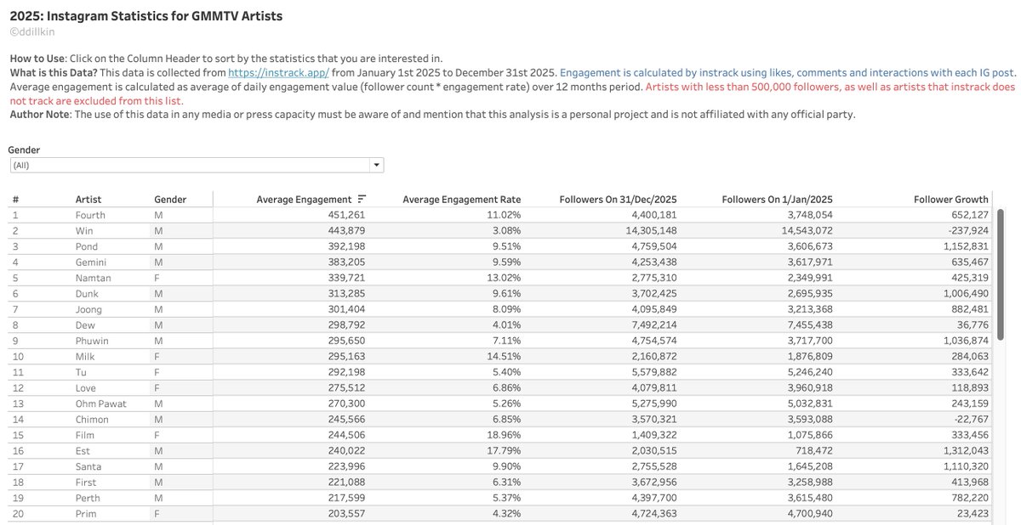1021x525 pixels.
Task: Click follower growth value 1,110,320
Action: 966,466
